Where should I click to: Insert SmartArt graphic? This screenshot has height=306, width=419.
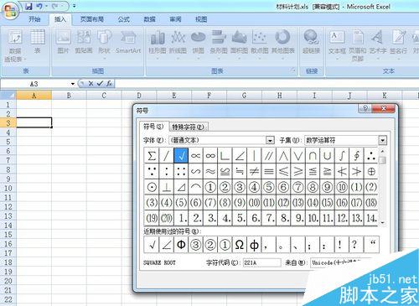pyautogui.click(x=128, y=41)
